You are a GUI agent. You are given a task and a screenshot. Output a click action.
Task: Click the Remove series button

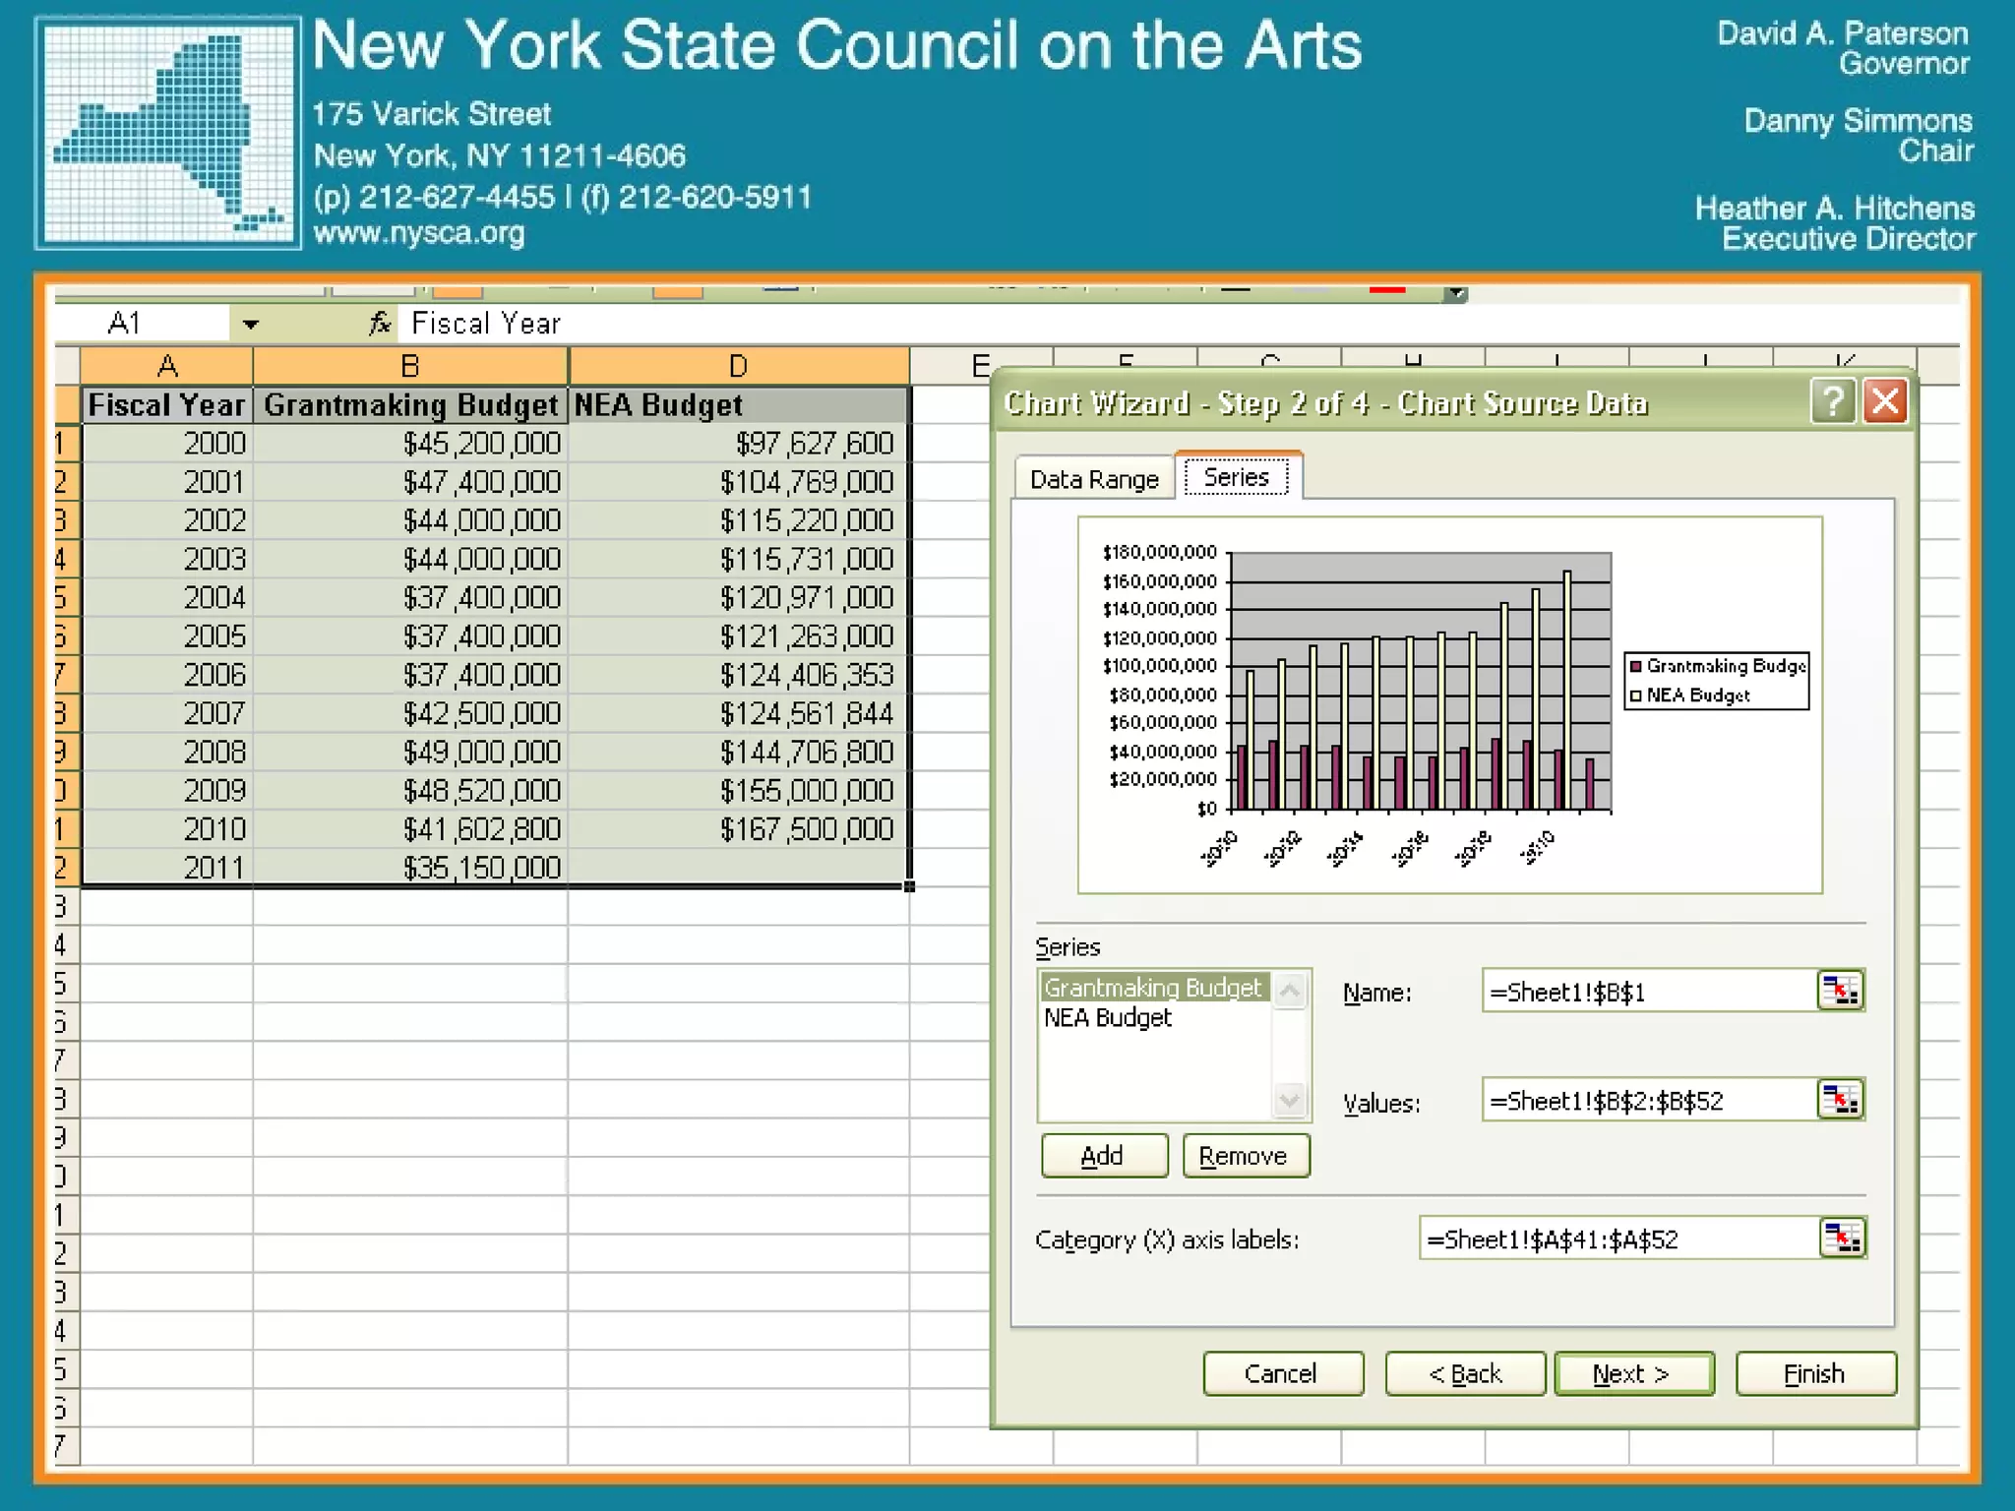tap(1245, 1156)
